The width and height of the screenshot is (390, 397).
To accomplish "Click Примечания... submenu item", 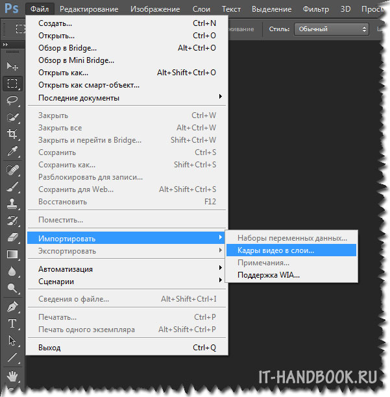I will [x=291, y=263].
